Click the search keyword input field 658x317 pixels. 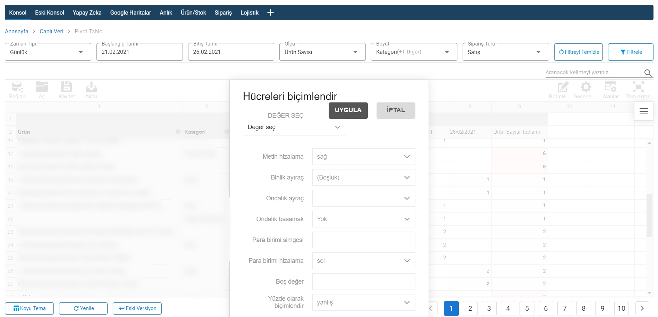coord(594,73)
